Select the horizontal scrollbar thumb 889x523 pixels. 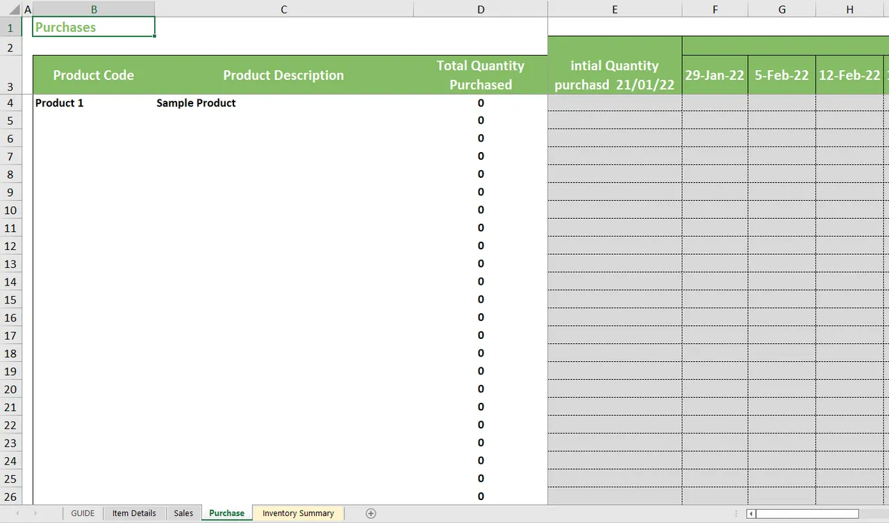click(807, 514)
